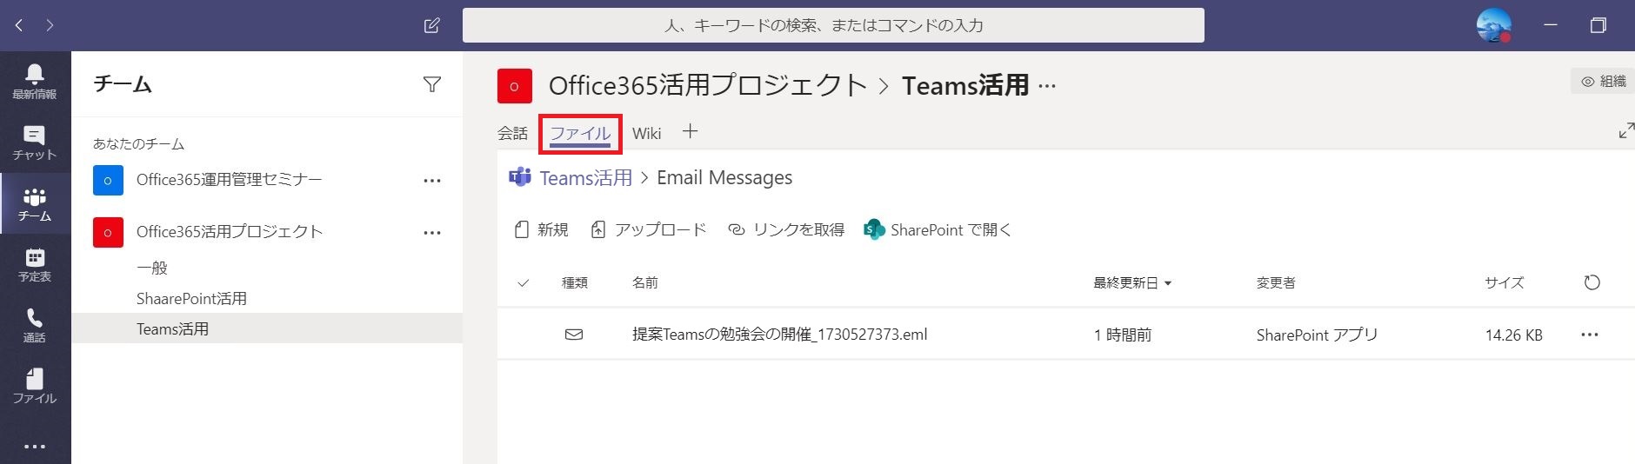Toggle select-all checkmark in file header
Image resolution: width=1635 pixels, height=464 pixels.
pyautogui.click(x=523, y=282)
